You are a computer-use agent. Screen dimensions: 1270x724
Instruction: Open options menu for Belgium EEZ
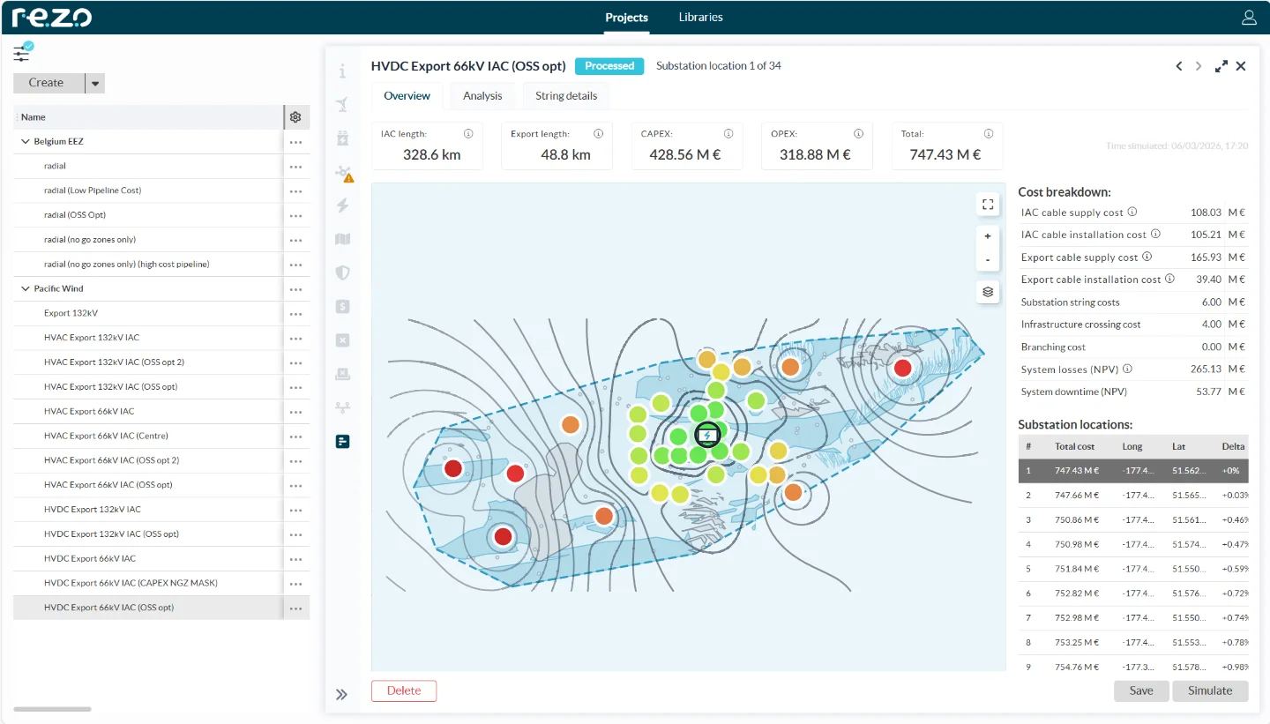coord(295,142)
